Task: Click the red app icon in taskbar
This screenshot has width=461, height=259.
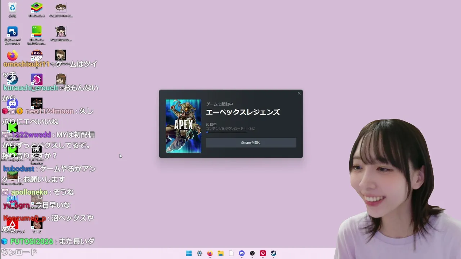Action: [x=263, y=253]
